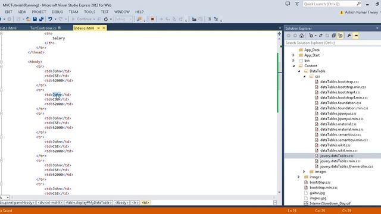Click the pin icon on Index.cshtml tab
381x214 pixels.
point(98,28)
